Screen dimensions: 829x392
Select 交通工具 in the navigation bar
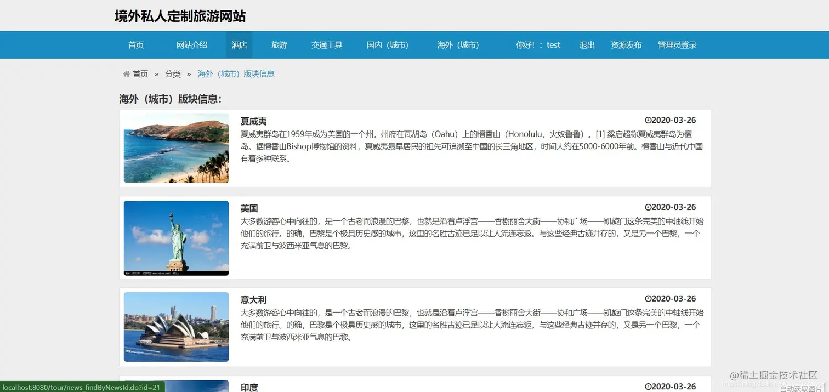[x=327, y=45]
